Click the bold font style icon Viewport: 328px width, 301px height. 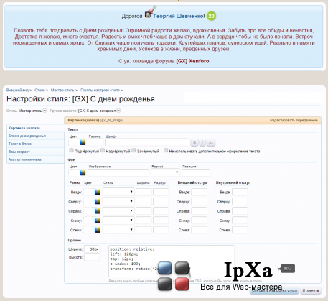(195, 142)
